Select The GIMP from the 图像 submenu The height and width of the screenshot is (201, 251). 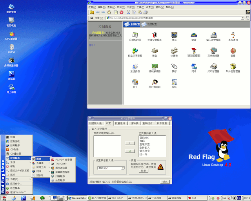(x=61, y=164)
